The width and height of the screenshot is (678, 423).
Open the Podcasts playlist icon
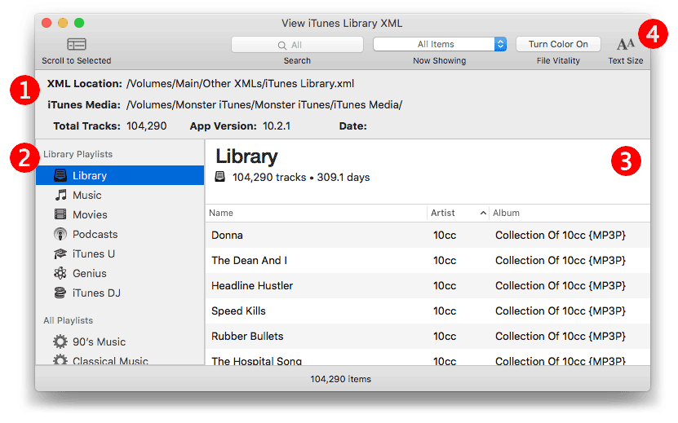tap(60, 234)
